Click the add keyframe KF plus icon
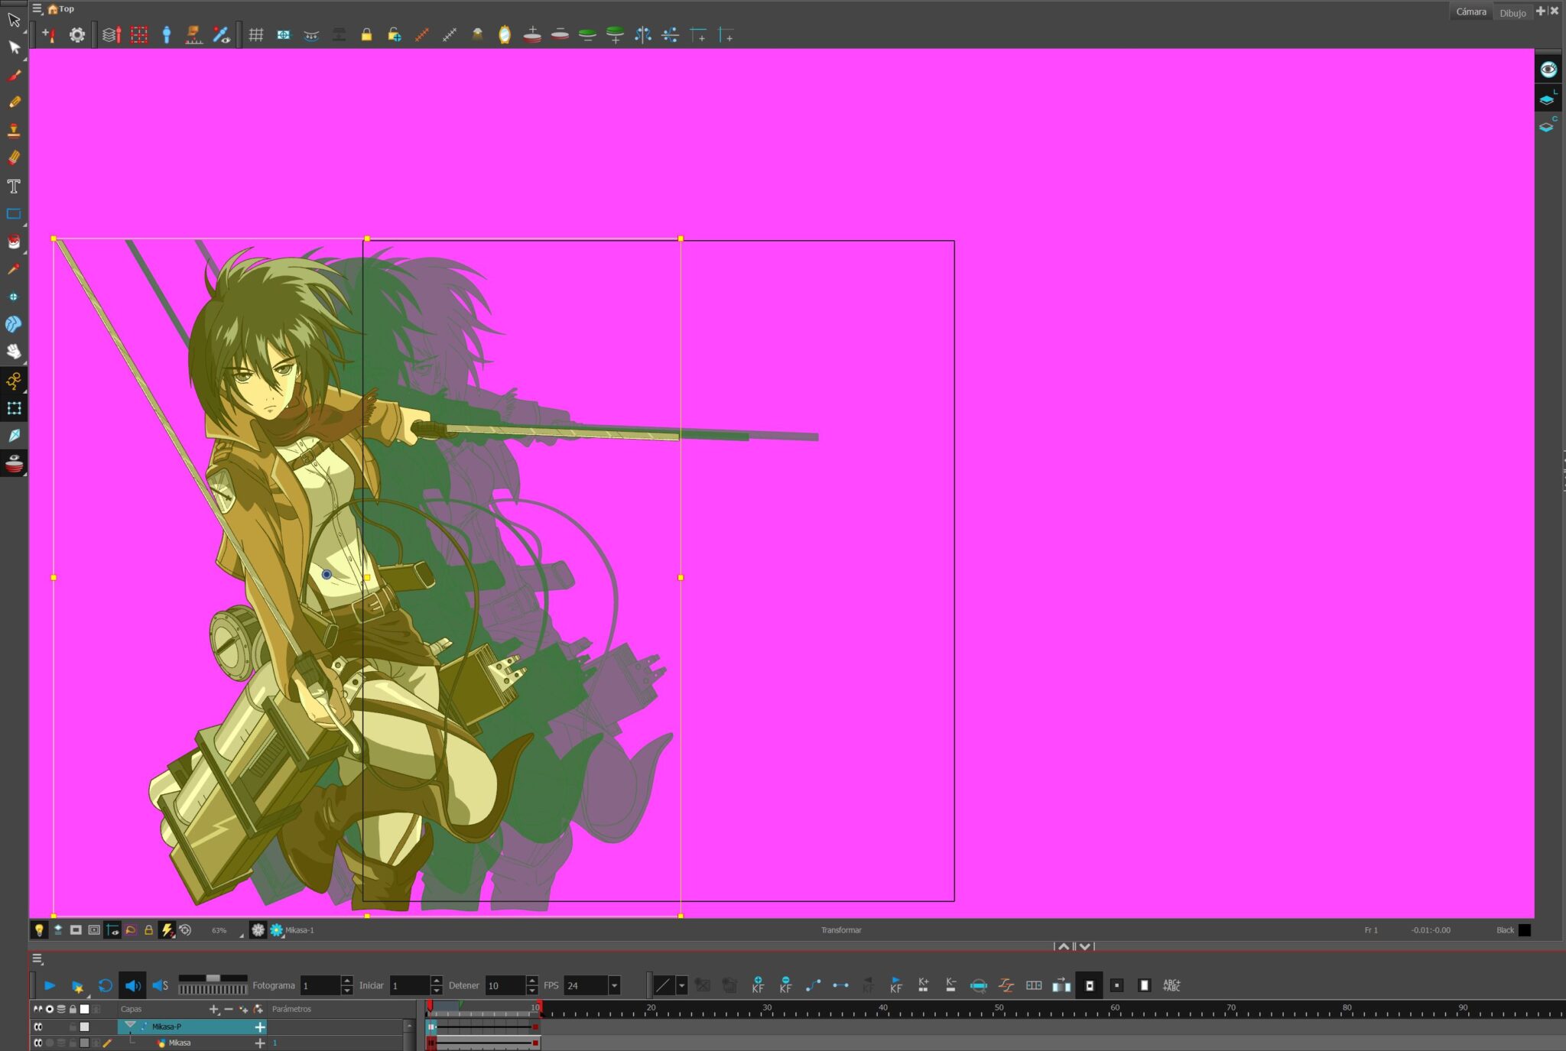Screen dimensions: 1566x1051 [758, 985]
